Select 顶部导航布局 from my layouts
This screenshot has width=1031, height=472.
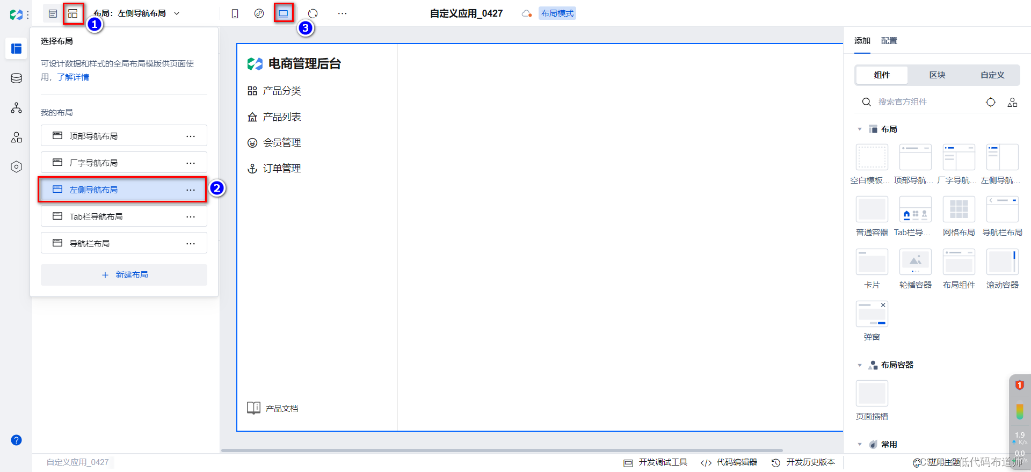pyautogui.click(x=124, y=136)
